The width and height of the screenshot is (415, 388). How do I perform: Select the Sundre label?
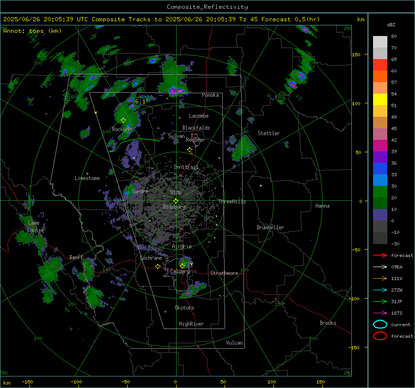tap(140, 191)
